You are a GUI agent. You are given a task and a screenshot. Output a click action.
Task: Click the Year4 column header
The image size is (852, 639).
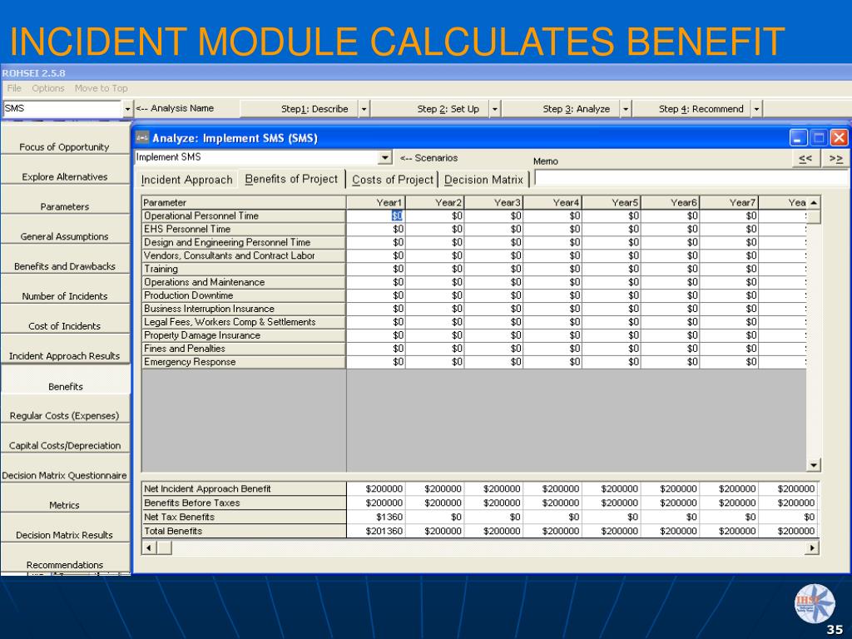point(552,203)
